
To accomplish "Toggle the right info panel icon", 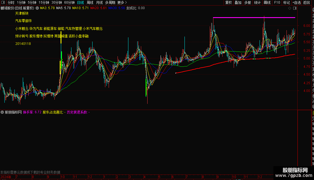I will tap(295, 8).
